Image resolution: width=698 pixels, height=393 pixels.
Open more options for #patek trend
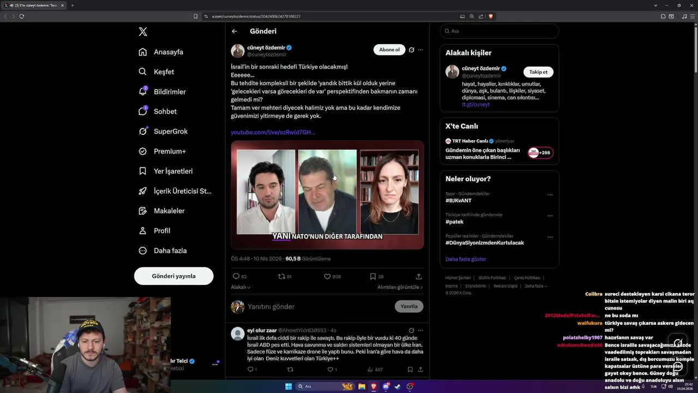point(550,216)
